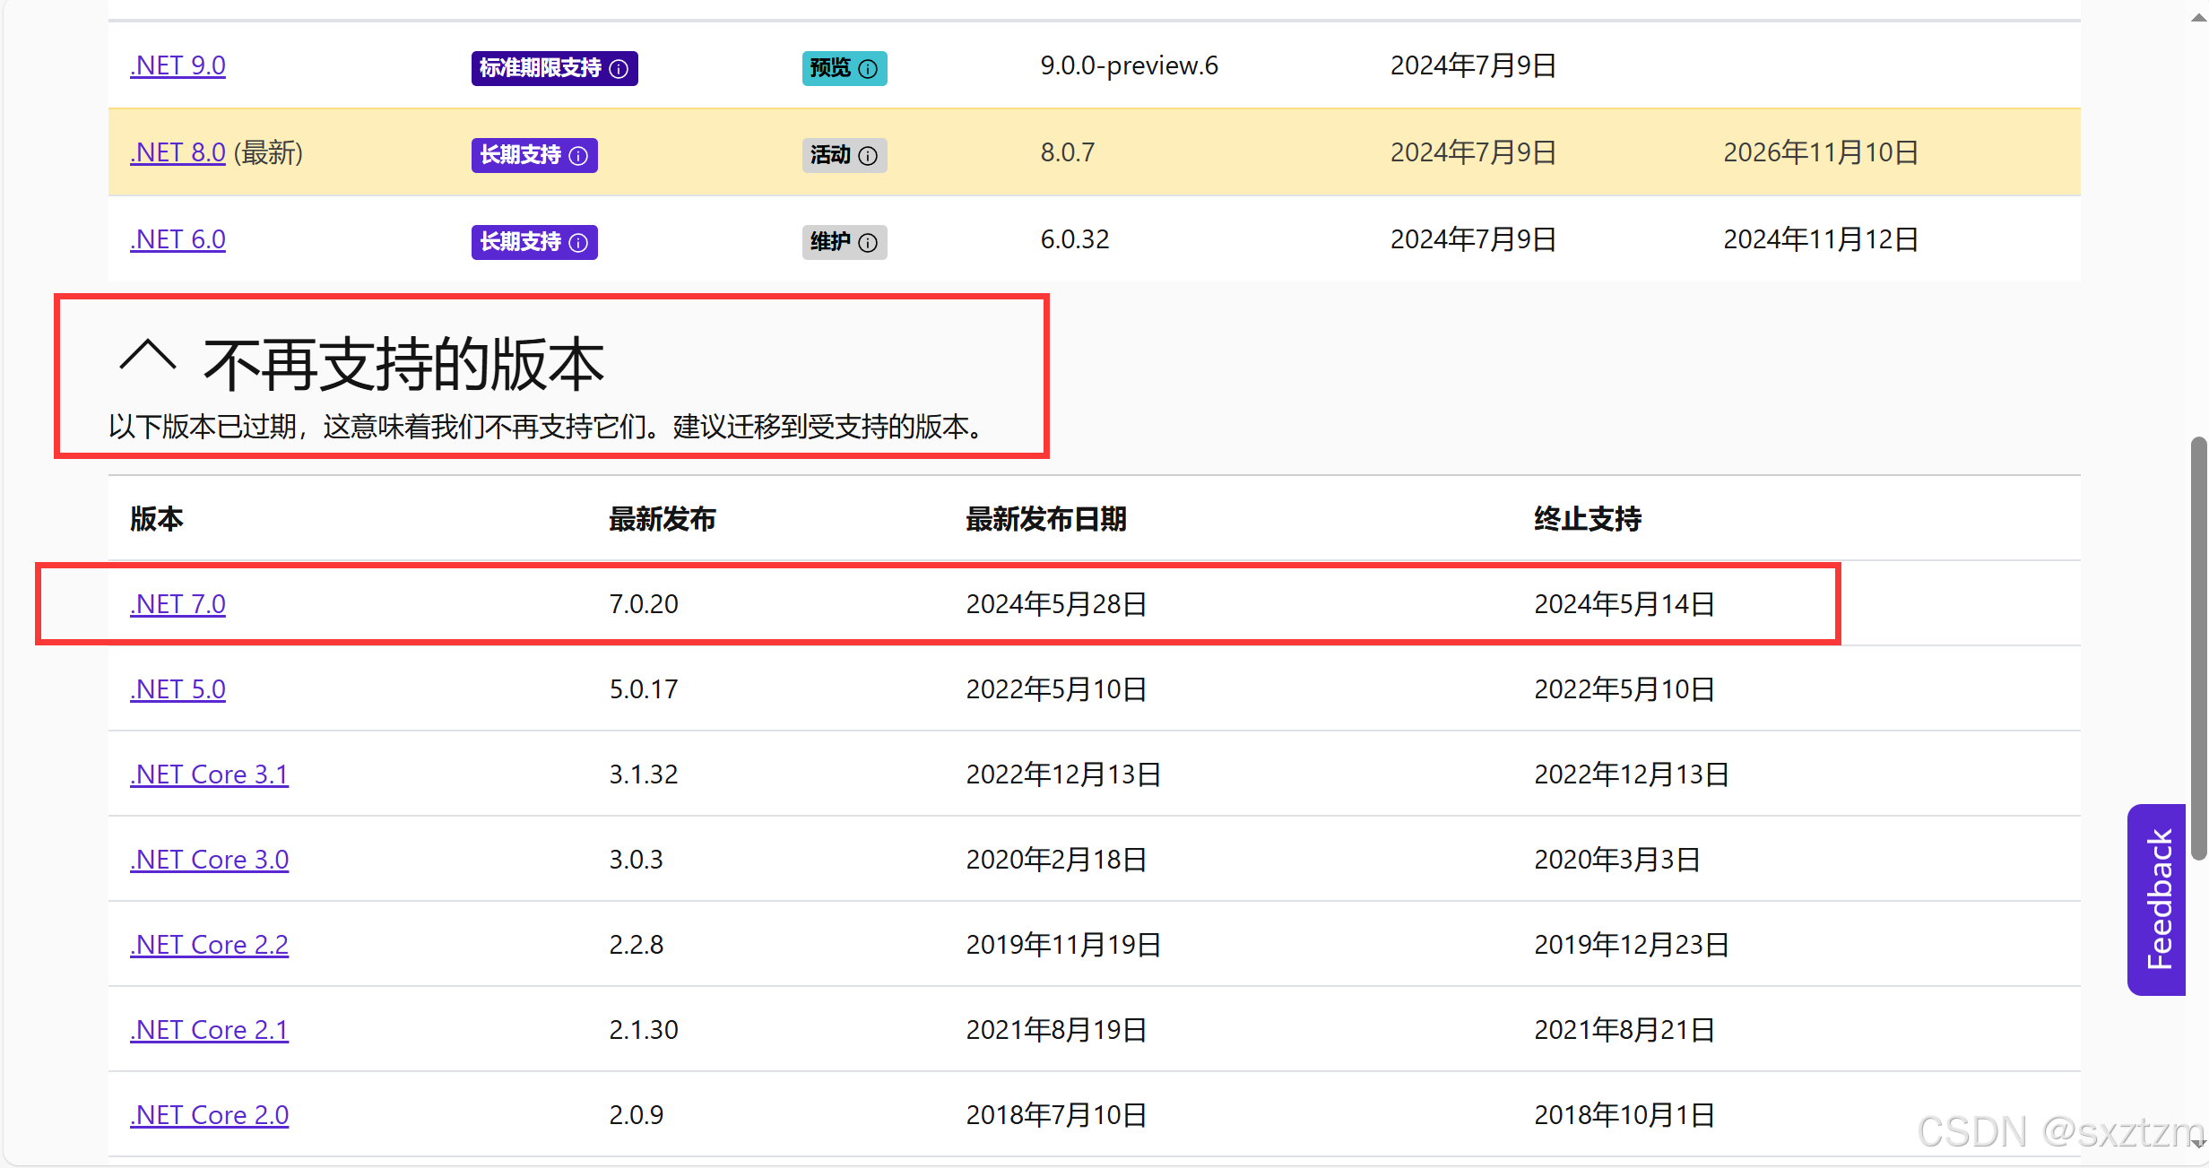Open the .NET Core 3.0 link
The width and height of the screenshot is (2209, 1168).
click(x=209, y=860)
